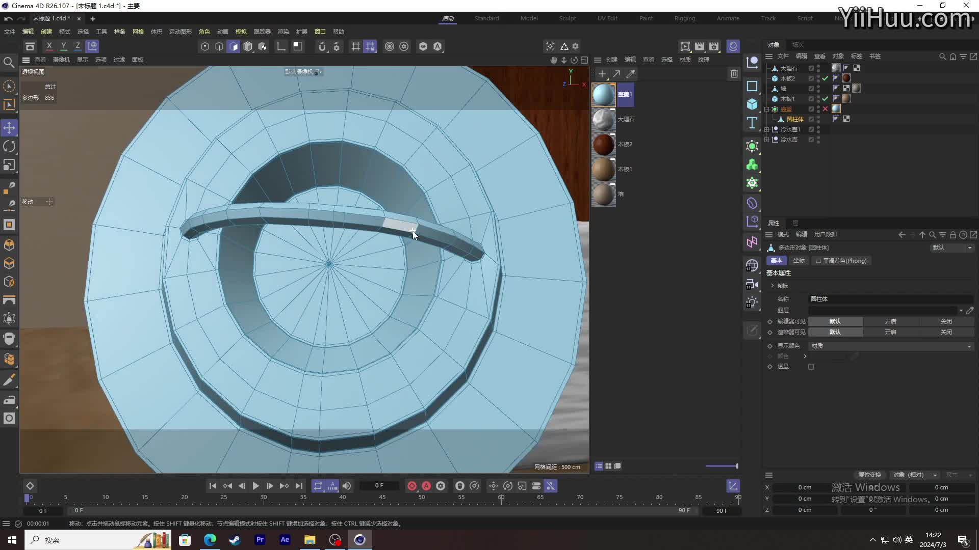Select the Rotate tool in left toolbar
Screen dimensions: 979x550
[x=9, y=147]
